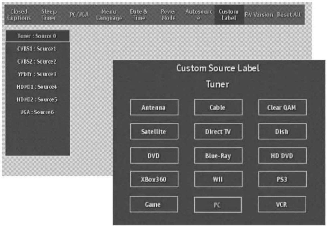Select the VCR label button
The height and width of the screenshot is (226, 327).
tap(282, 204)
